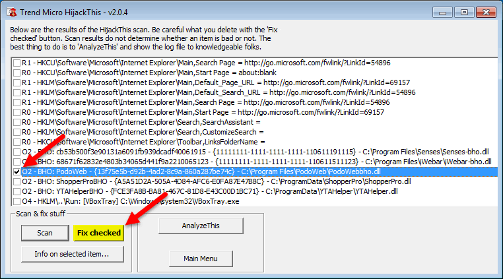Maximize the HijackThis window
503x279 pixels.
click(x=464, y=13)
